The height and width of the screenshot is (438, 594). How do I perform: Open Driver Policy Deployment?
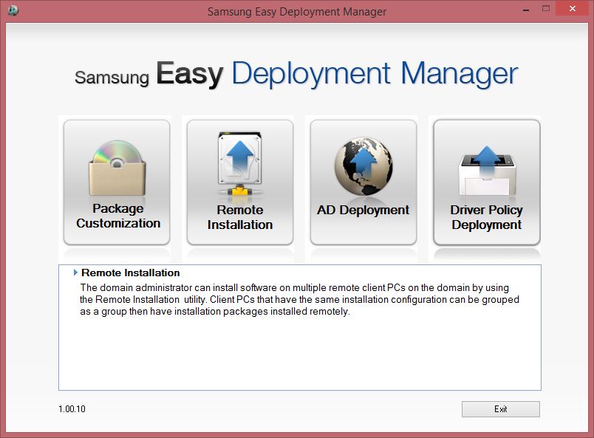coord(485,181)
